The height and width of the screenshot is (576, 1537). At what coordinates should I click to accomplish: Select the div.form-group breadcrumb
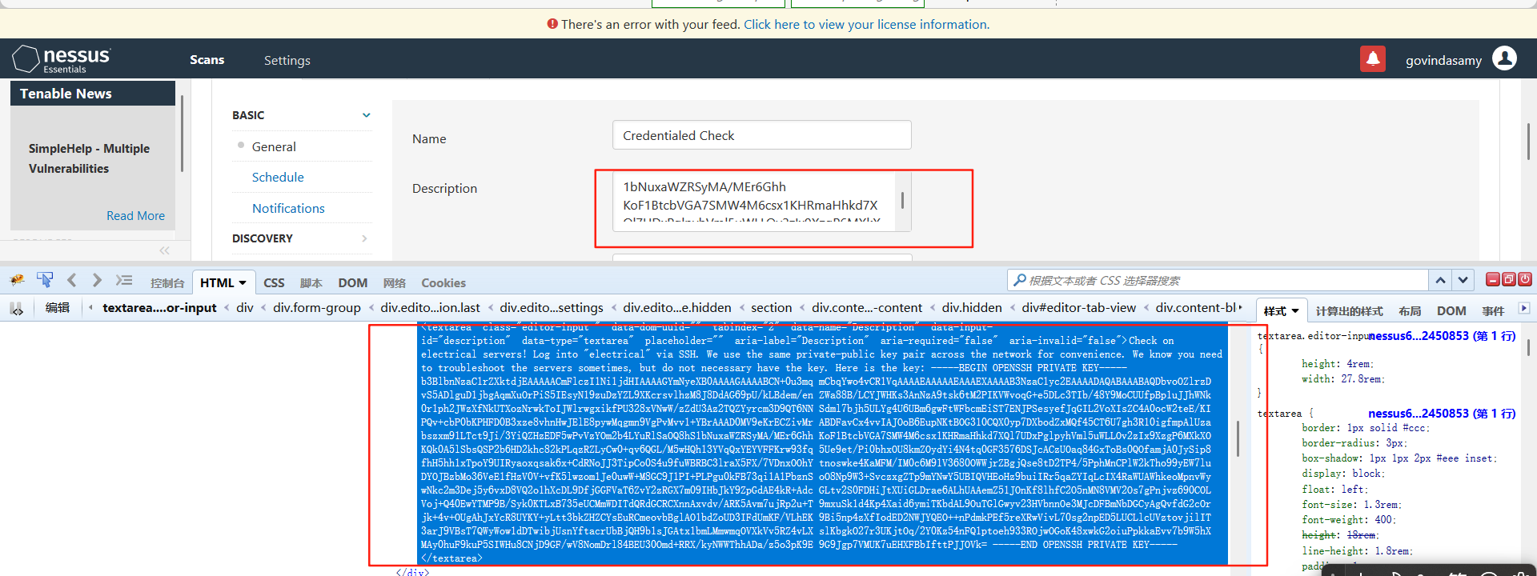317,308
